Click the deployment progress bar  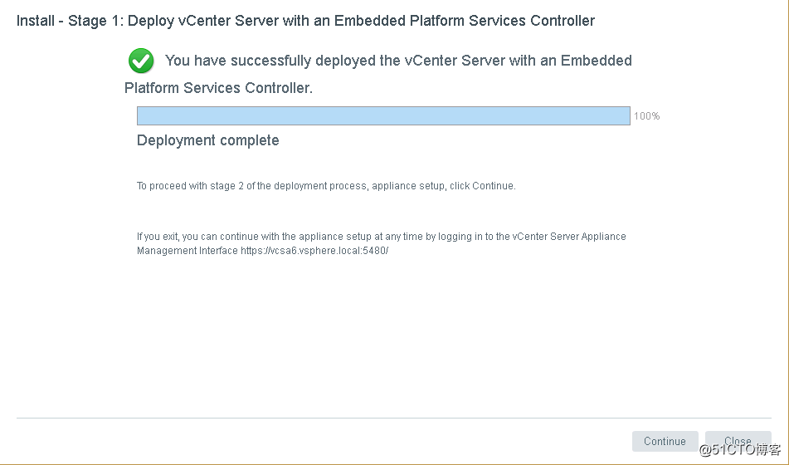pyautogui.click(x=383, y=116)
